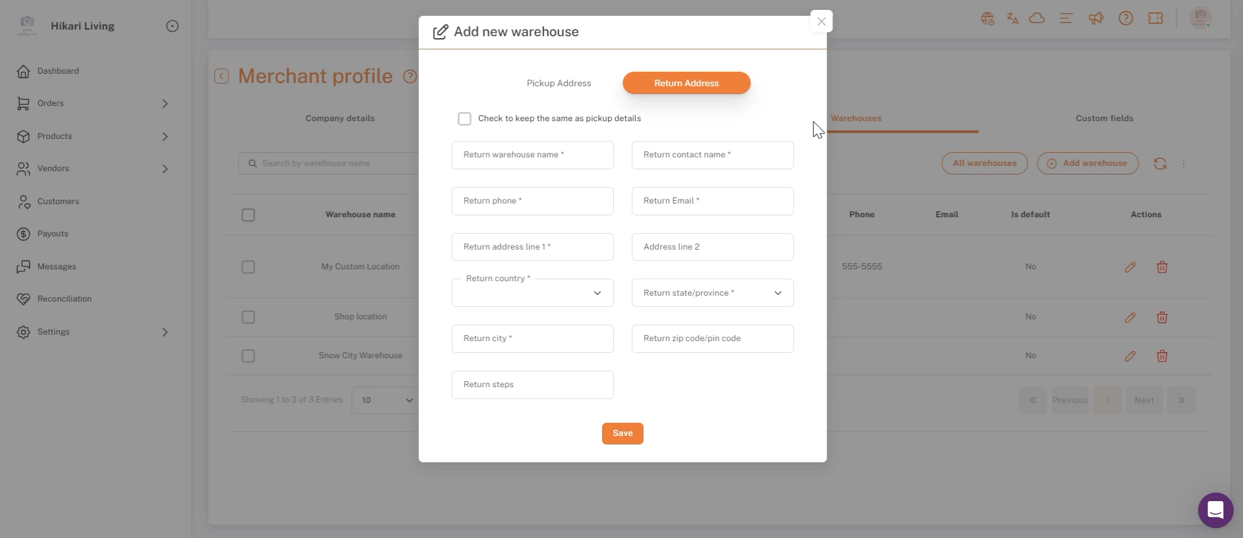This screenshot has width=1243, height=538.
Task: Close the Add new warehouse dialog
Action: [x=821, y=21]
